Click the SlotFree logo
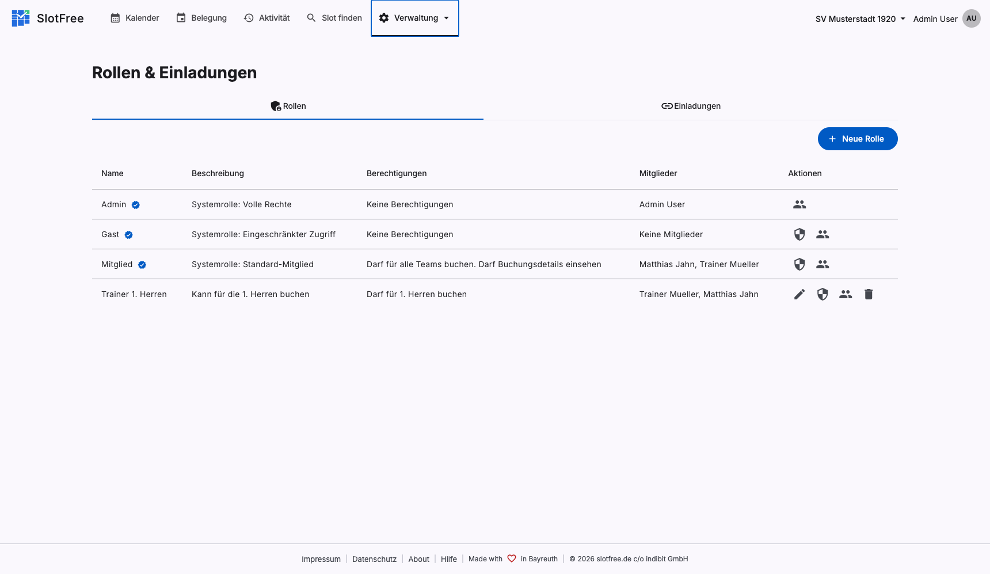 tap(20, 18)
